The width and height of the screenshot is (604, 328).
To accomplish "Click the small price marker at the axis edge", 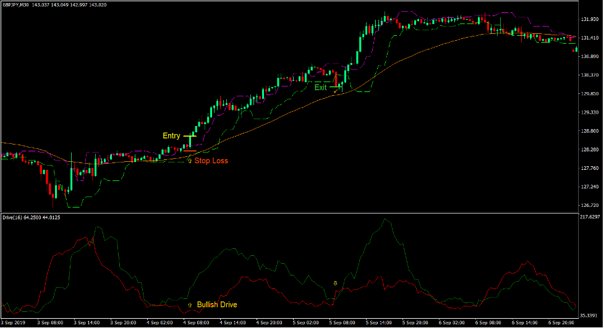I will [577, 49].
